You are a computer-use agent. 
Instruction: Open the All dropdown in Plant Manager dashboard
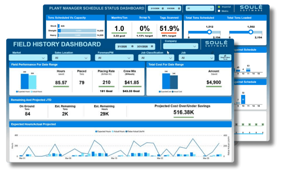point(200,8)
